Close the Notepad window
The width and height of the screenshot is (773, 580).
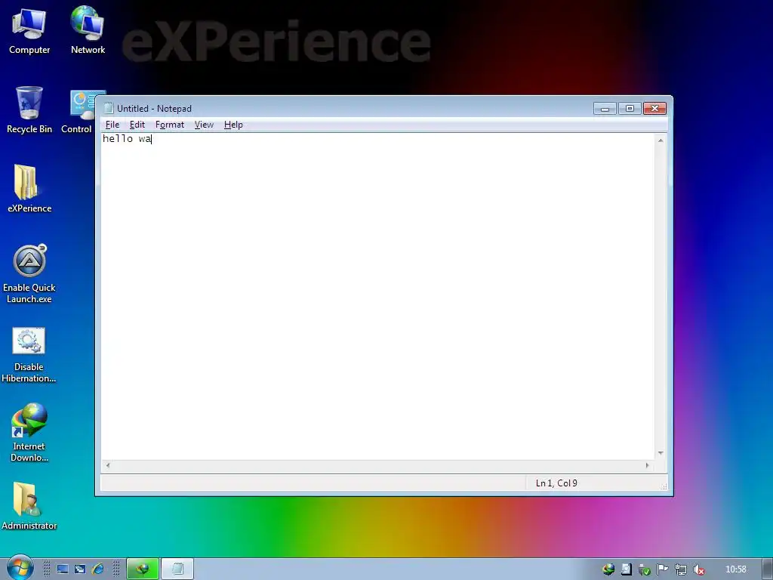(x=654, y=109)
